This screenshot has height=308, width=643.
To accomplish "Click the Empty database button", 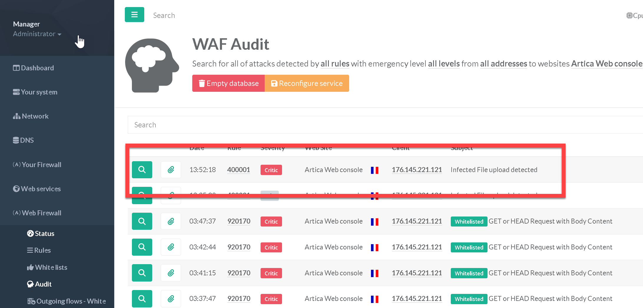I will [x=228, y=83].
